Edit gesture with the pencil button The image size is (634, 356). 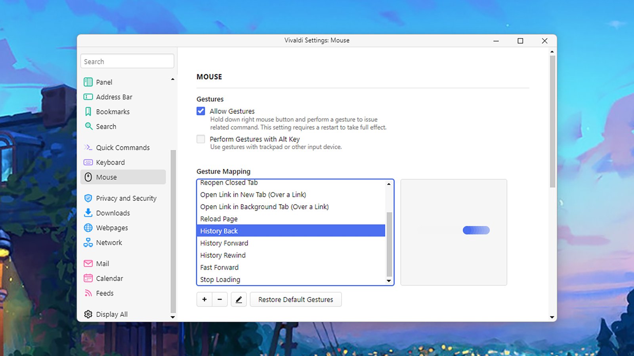(x=239, y=299)
